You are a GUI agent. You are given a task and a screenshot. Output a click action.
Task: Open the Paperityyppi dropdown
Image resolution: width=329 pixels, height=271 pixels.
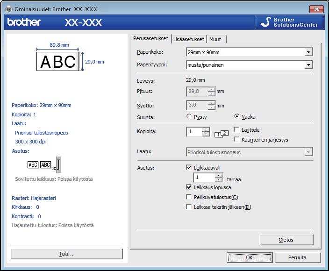(x=308, y=65)
